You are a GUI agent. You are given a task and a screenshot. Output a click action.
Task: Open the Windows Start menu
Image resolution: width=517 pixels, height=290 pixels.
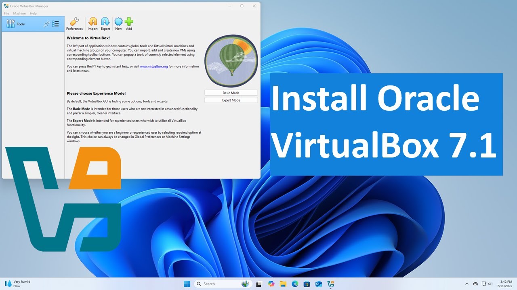(x=187, y=284)
